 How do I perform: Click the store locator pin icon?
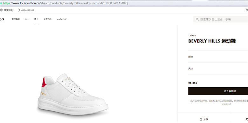(x=247, y=10)
